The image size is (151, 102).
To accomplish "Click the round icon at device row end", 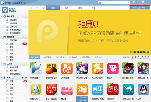I will [x=26, y=78].
